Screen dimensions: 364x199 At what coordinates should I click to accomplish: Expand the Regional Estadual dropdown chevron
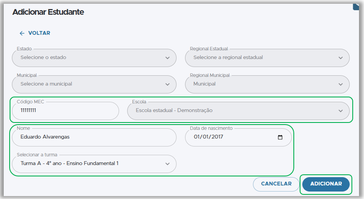coord(341,58)
